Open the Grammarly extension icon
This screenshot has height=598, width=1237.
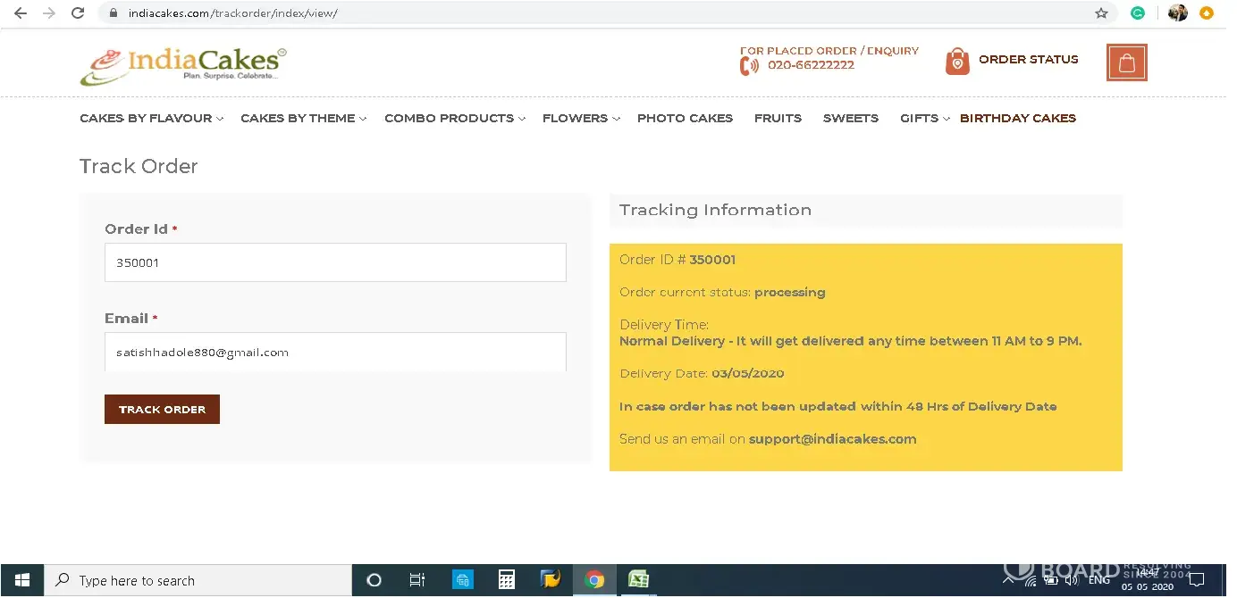tap(1138, 13)
